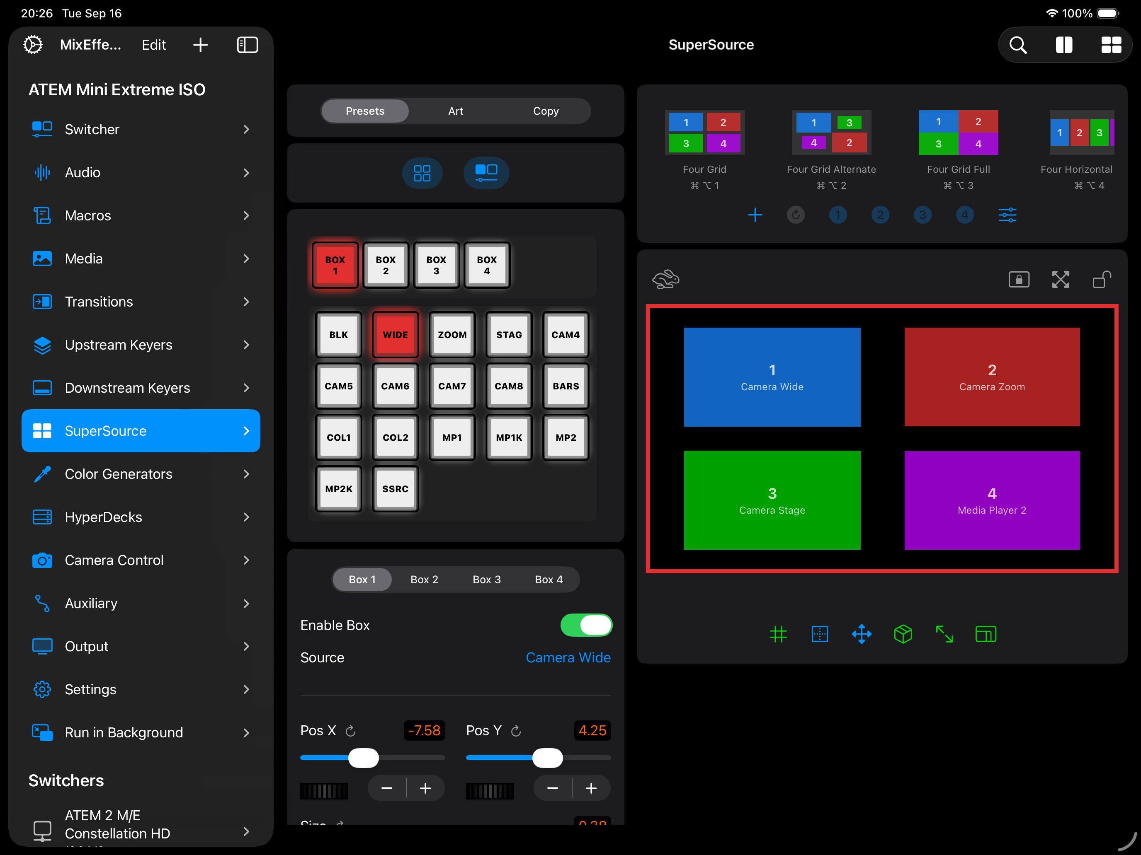Toggle the green grid overlay icon

point(778,634)
